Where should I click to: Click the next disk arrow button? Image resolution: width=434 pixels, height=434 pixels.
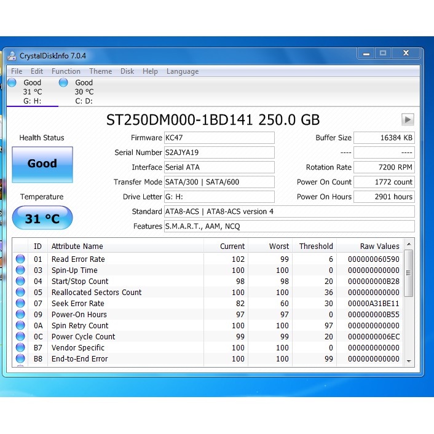408,119
